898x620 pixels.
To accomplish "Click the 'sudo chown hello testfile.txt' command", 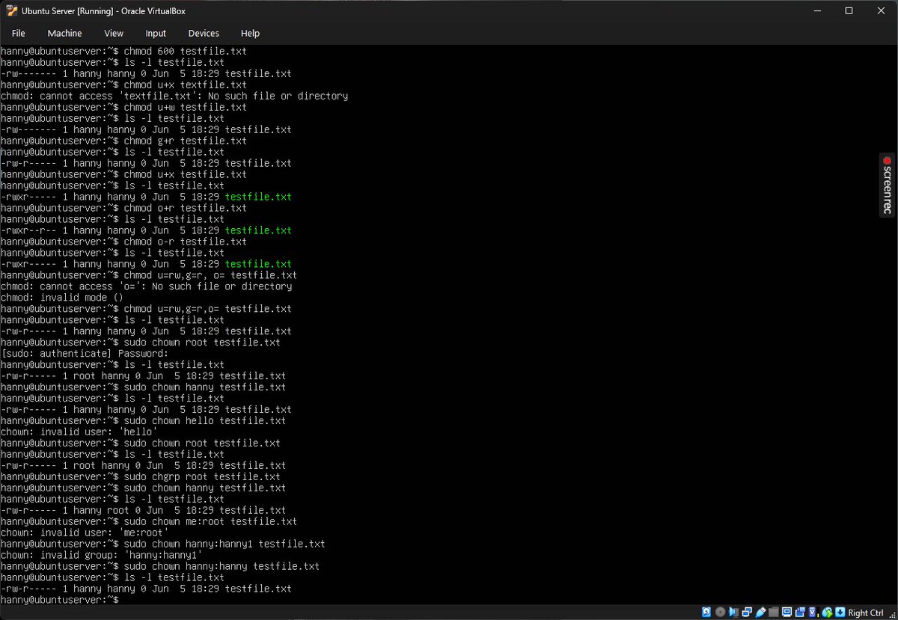I will (205, 420).
